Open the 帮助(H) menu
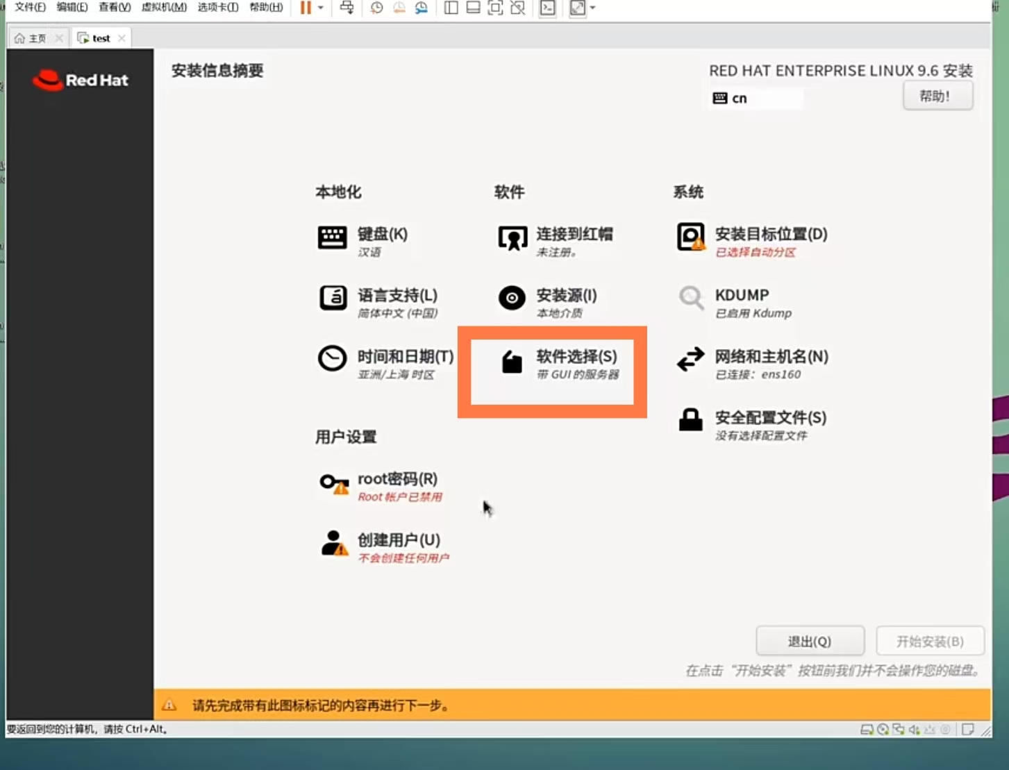 click(266, 7)
